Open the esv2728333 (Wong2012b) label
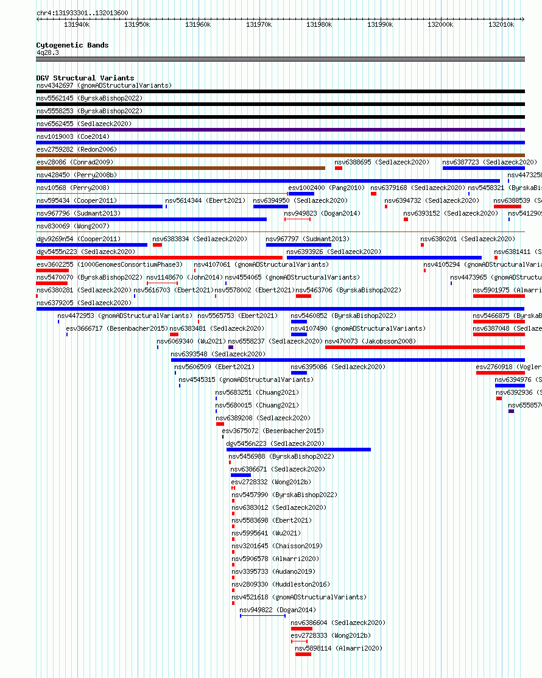 [x=331, y=635]
